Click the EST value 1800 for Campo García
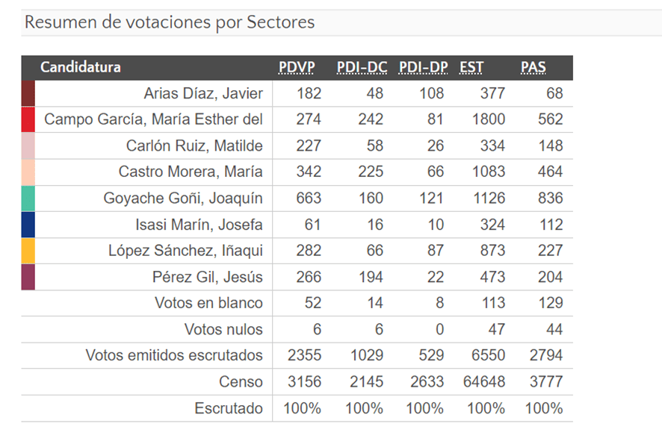This screenshot has width=662, height=447. [x=488, y=119]
